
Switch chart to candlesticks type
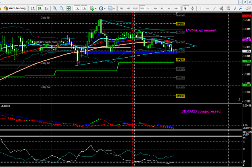[40, 8]
